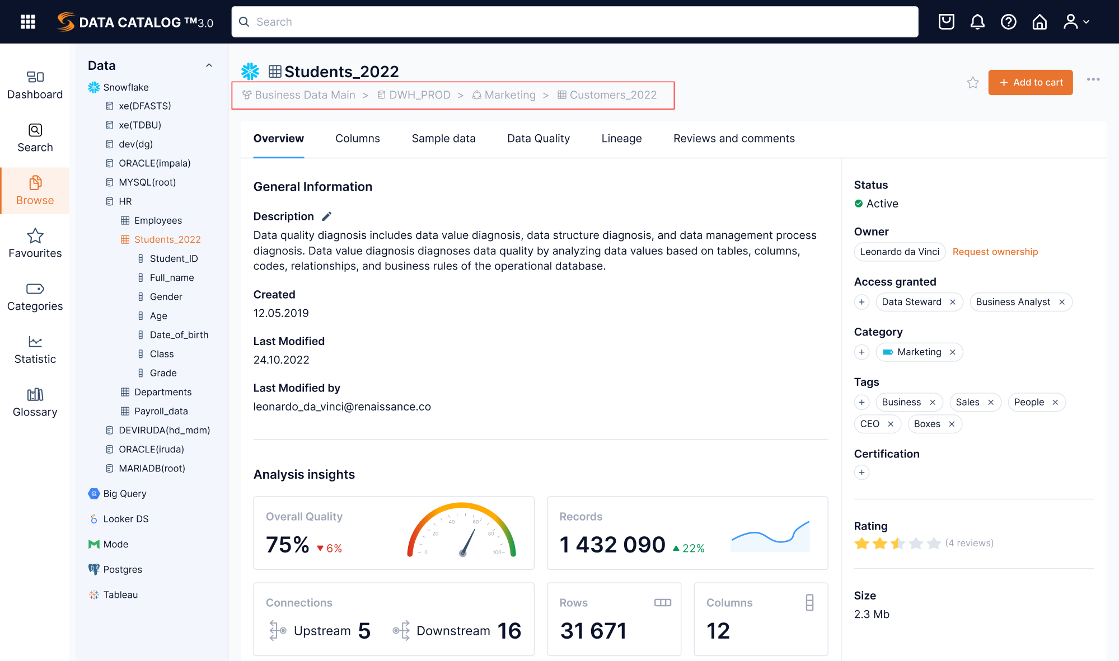Open the Glossary section in sidebar

coord(35,402)
